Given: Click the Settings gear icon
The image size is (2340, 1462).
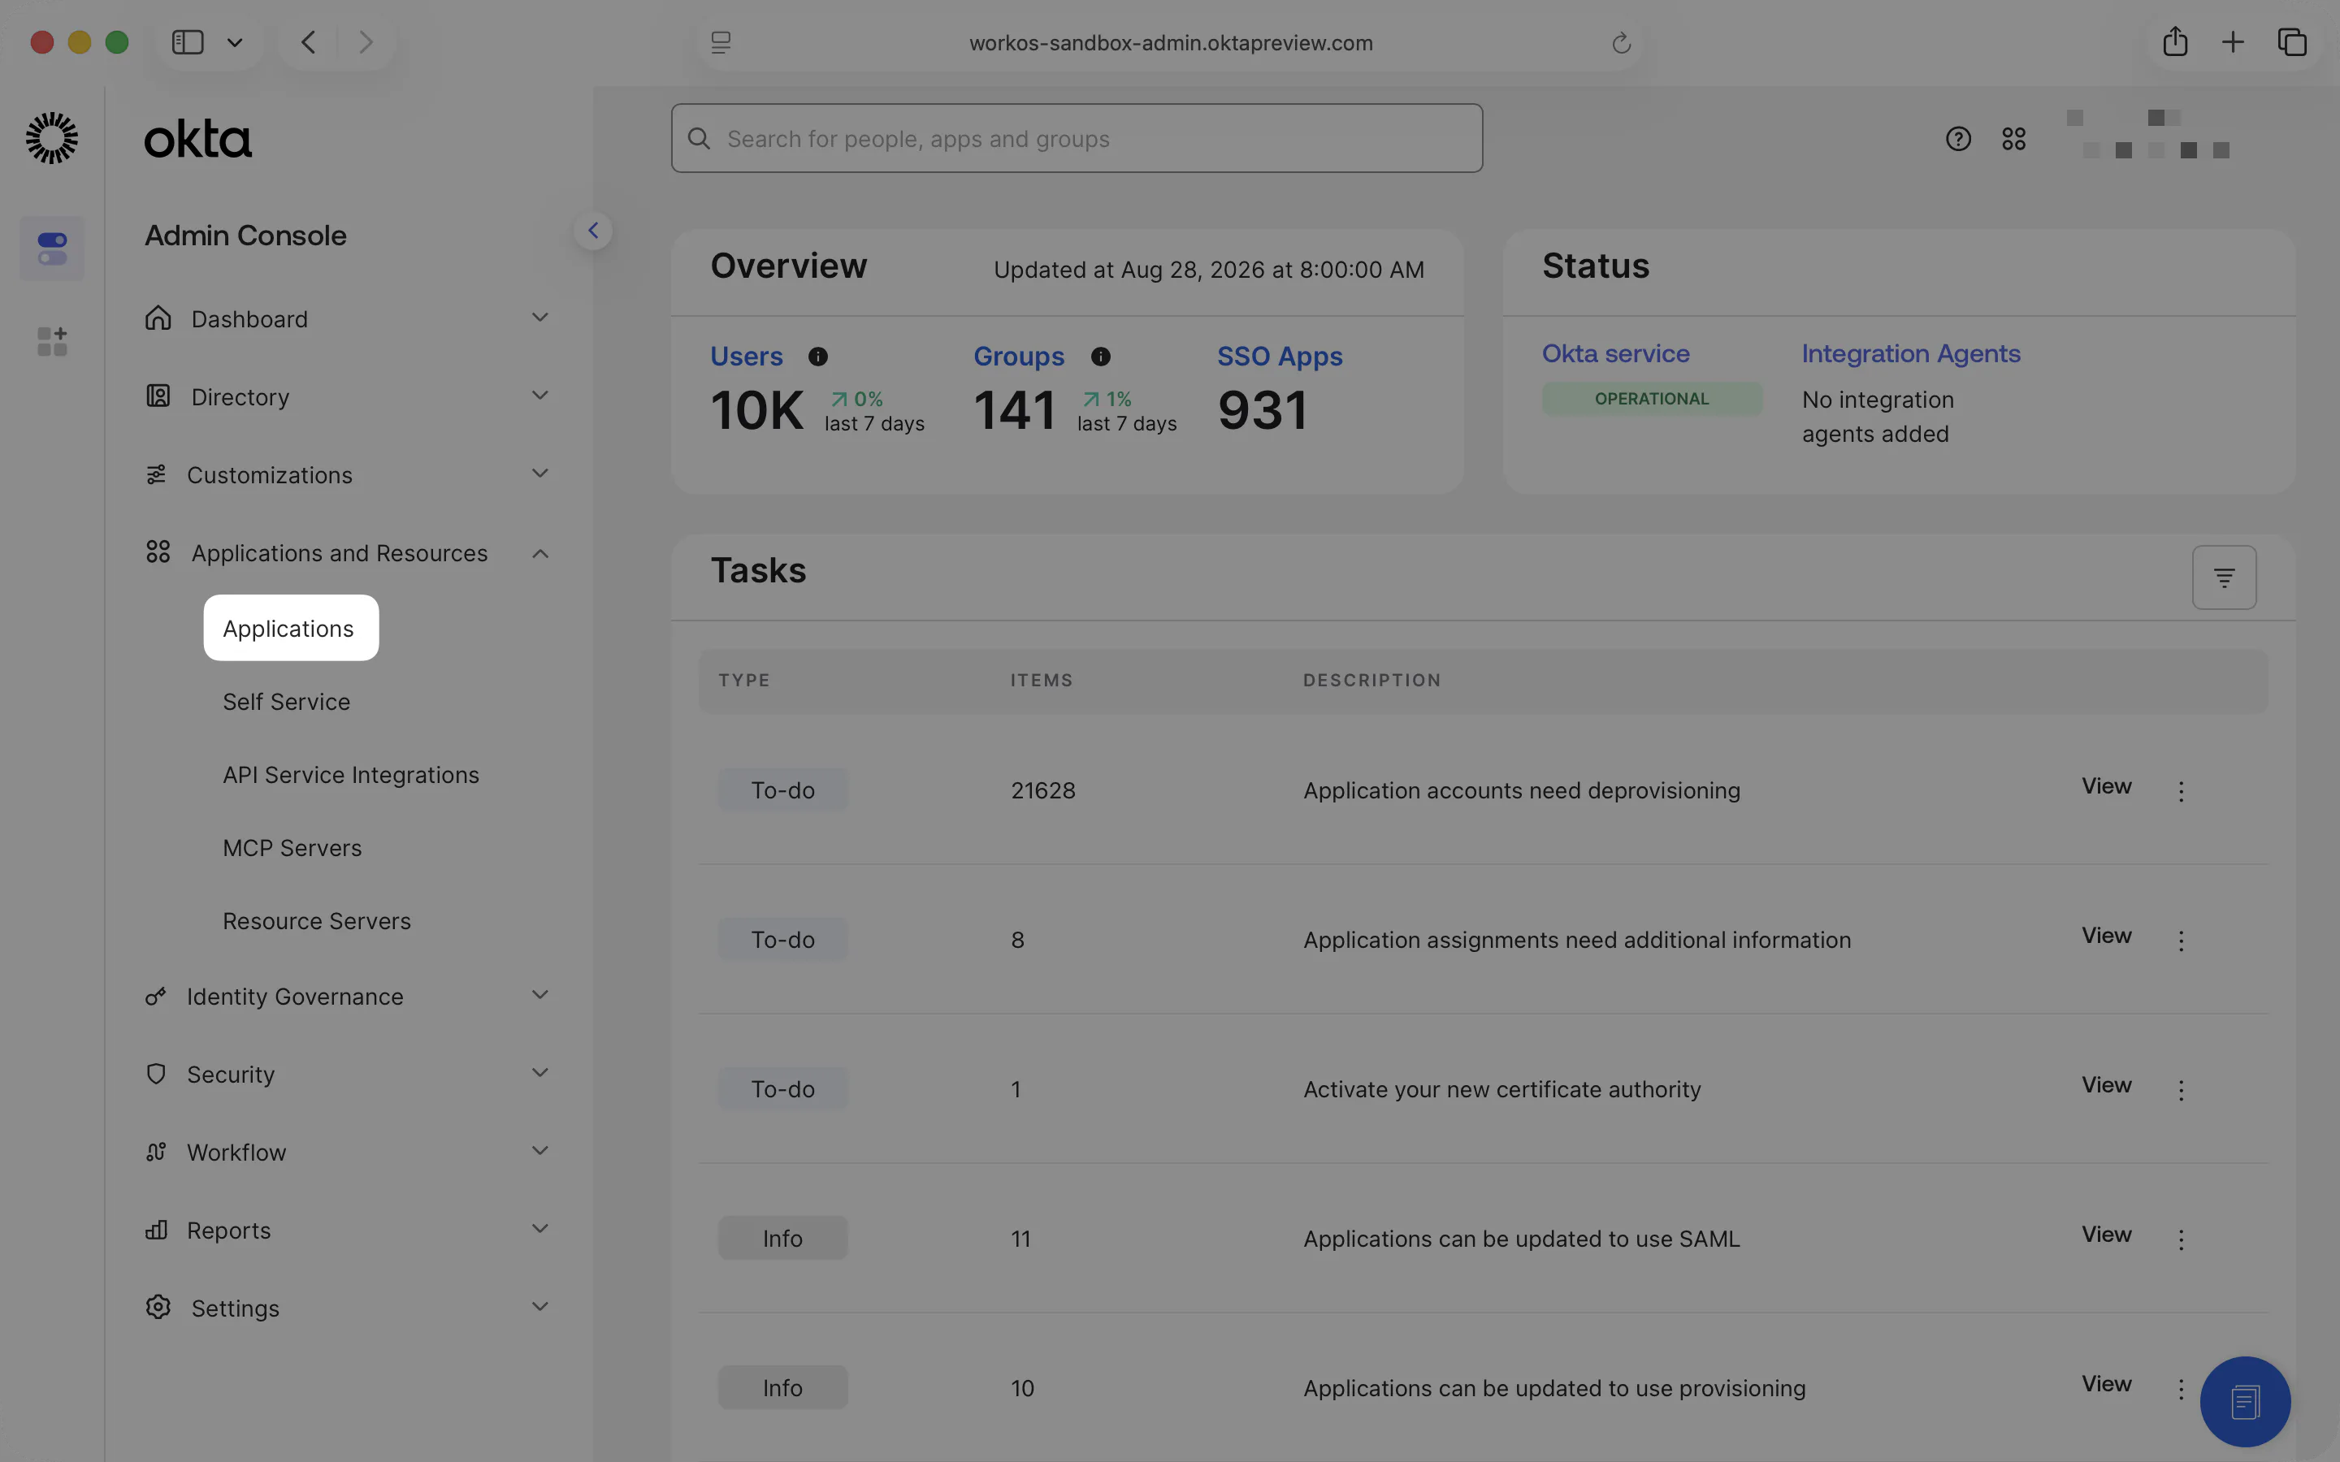Looking at the screenshot, I should click(x=158, y=1308).
